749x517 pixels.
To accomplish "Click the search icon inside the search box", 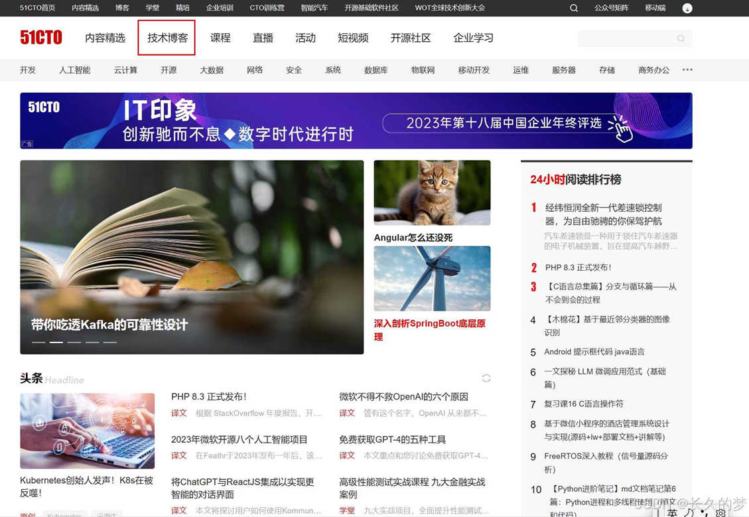I will tap(681, 38).
